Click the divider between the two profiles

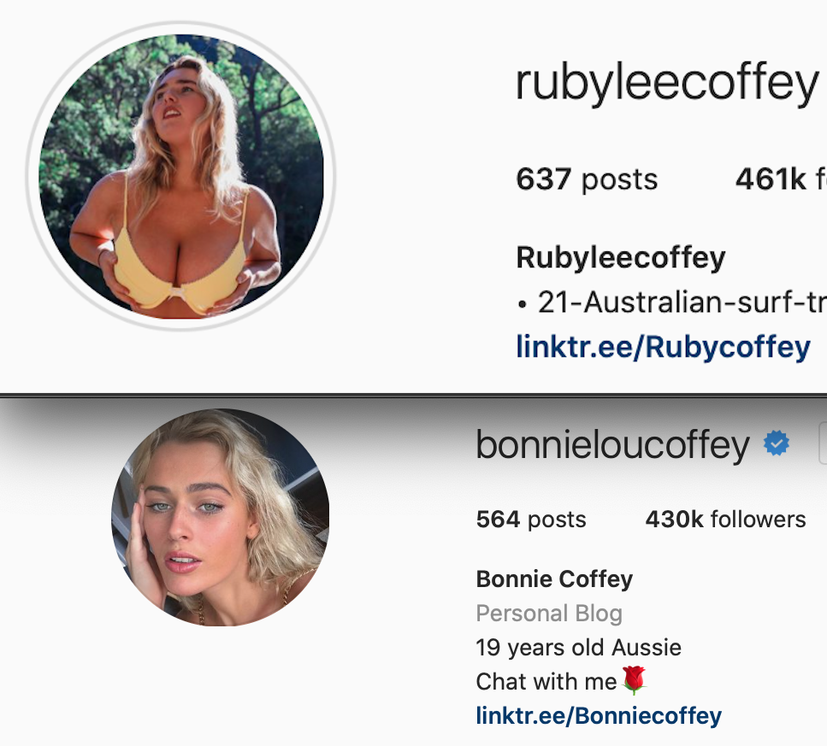click(414, 395)
